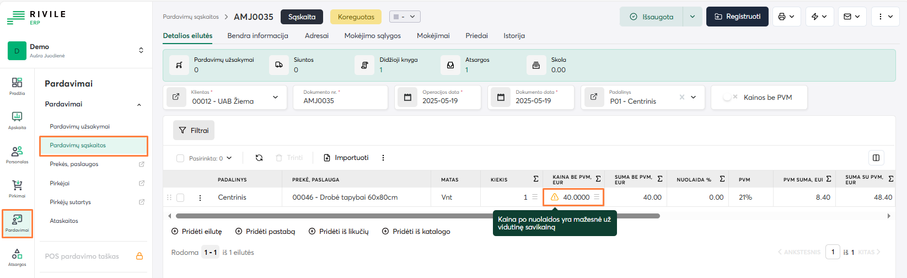Click the warning triangle in price cell

click(555, 197)
